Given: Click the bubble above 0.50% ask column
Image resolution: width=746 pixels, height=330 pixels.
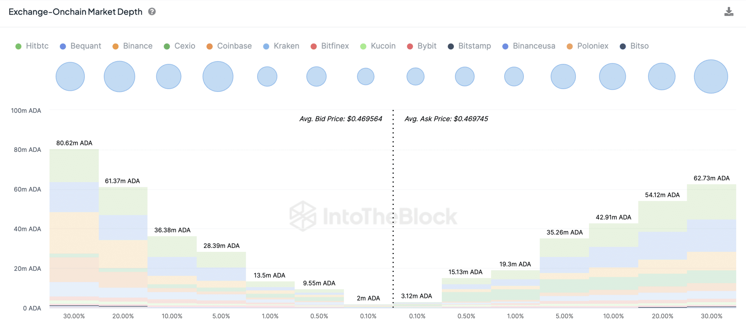Looking at the screenshot, I should pyautogui.click(x=465, y=76).
